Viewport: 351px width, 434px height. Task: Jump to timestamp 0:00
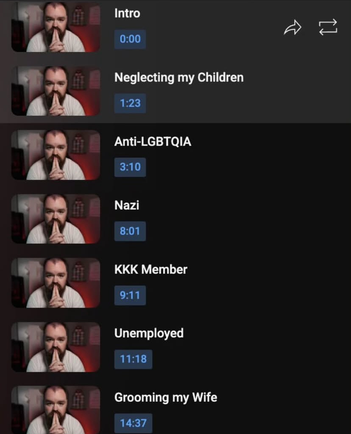point(130,39)
